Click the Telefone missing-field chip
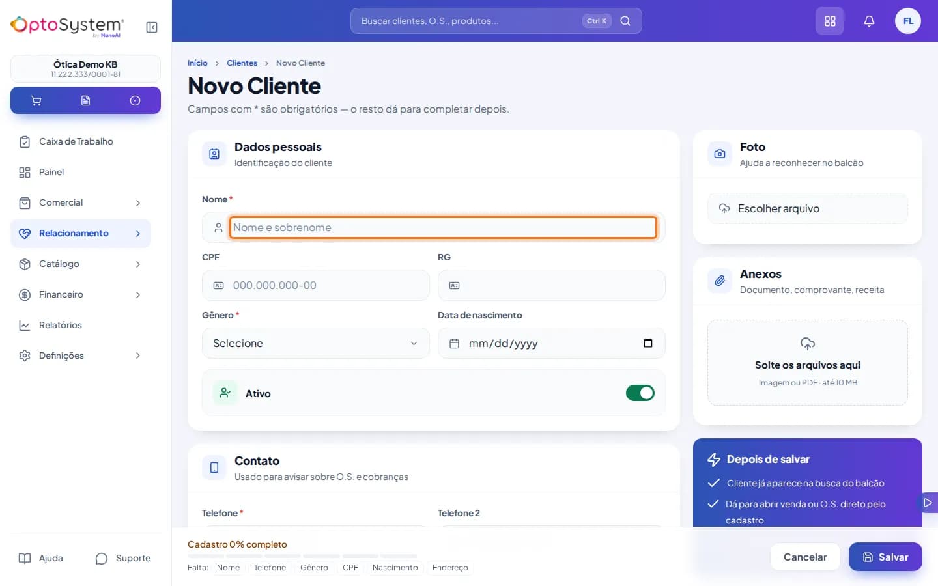Viewport: 938px width, 586px height. (x=270, y=568)
